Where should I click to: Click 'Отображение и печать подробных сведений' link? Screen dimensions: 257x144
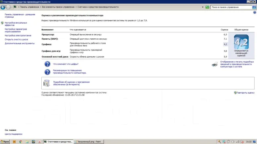pos(237,64)
